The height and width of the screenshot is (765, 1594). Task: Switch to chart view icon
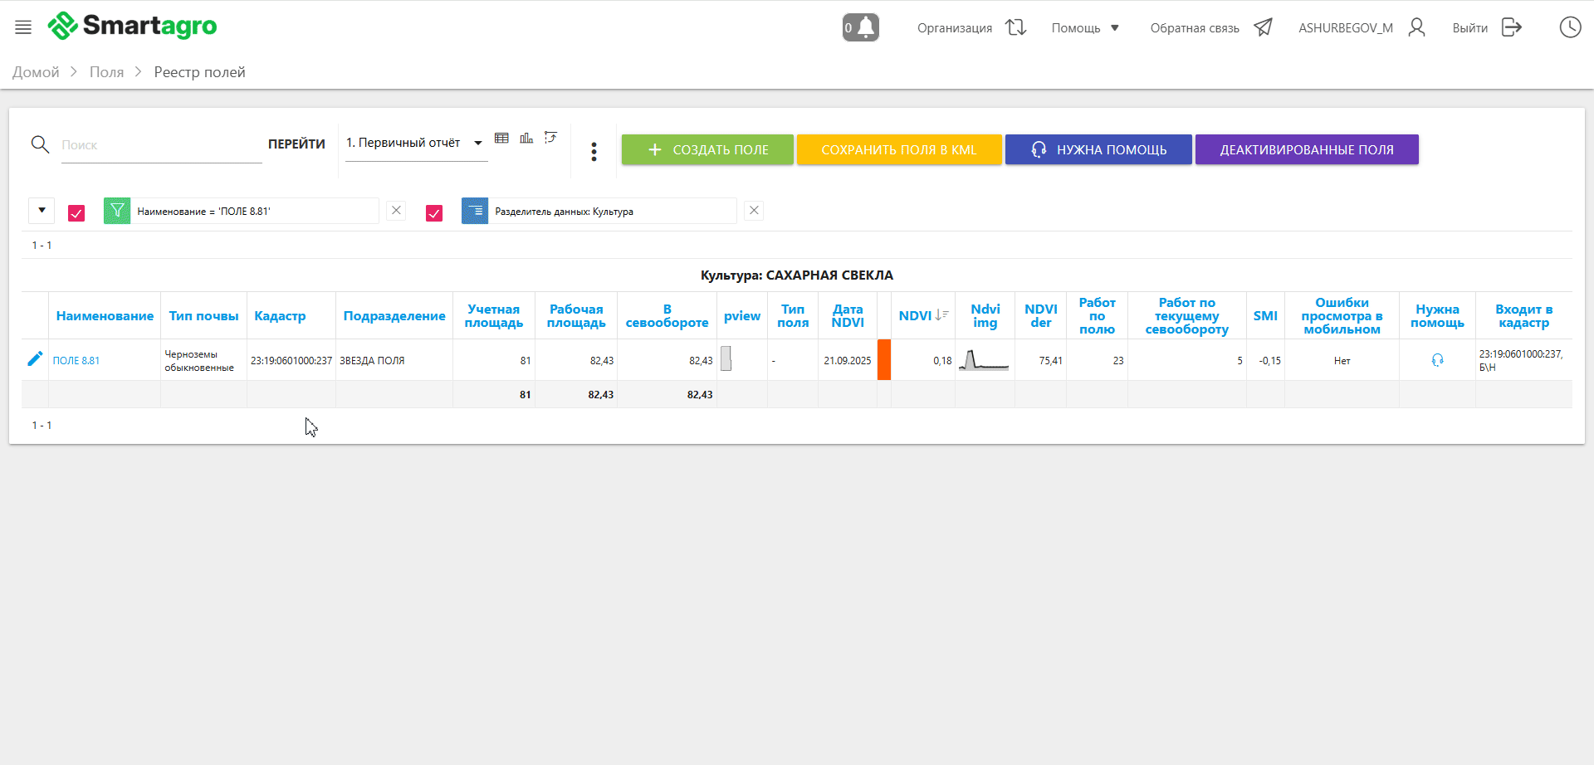tap(526, 138)
